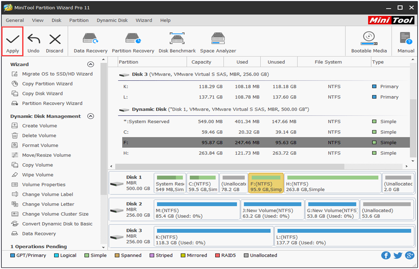
Task: Select Copy Volume action
Action: (x=32, y=165)
